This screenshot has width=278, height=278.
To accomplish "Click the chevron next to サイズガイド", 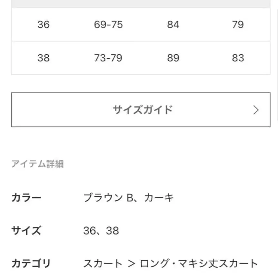I will click(256, 110).
